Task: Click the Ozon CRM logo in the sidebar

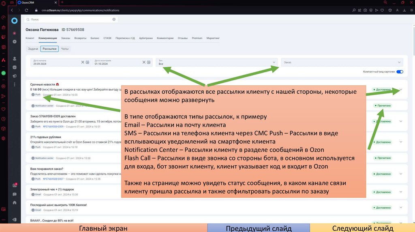Action: click(x=15, y=21)
